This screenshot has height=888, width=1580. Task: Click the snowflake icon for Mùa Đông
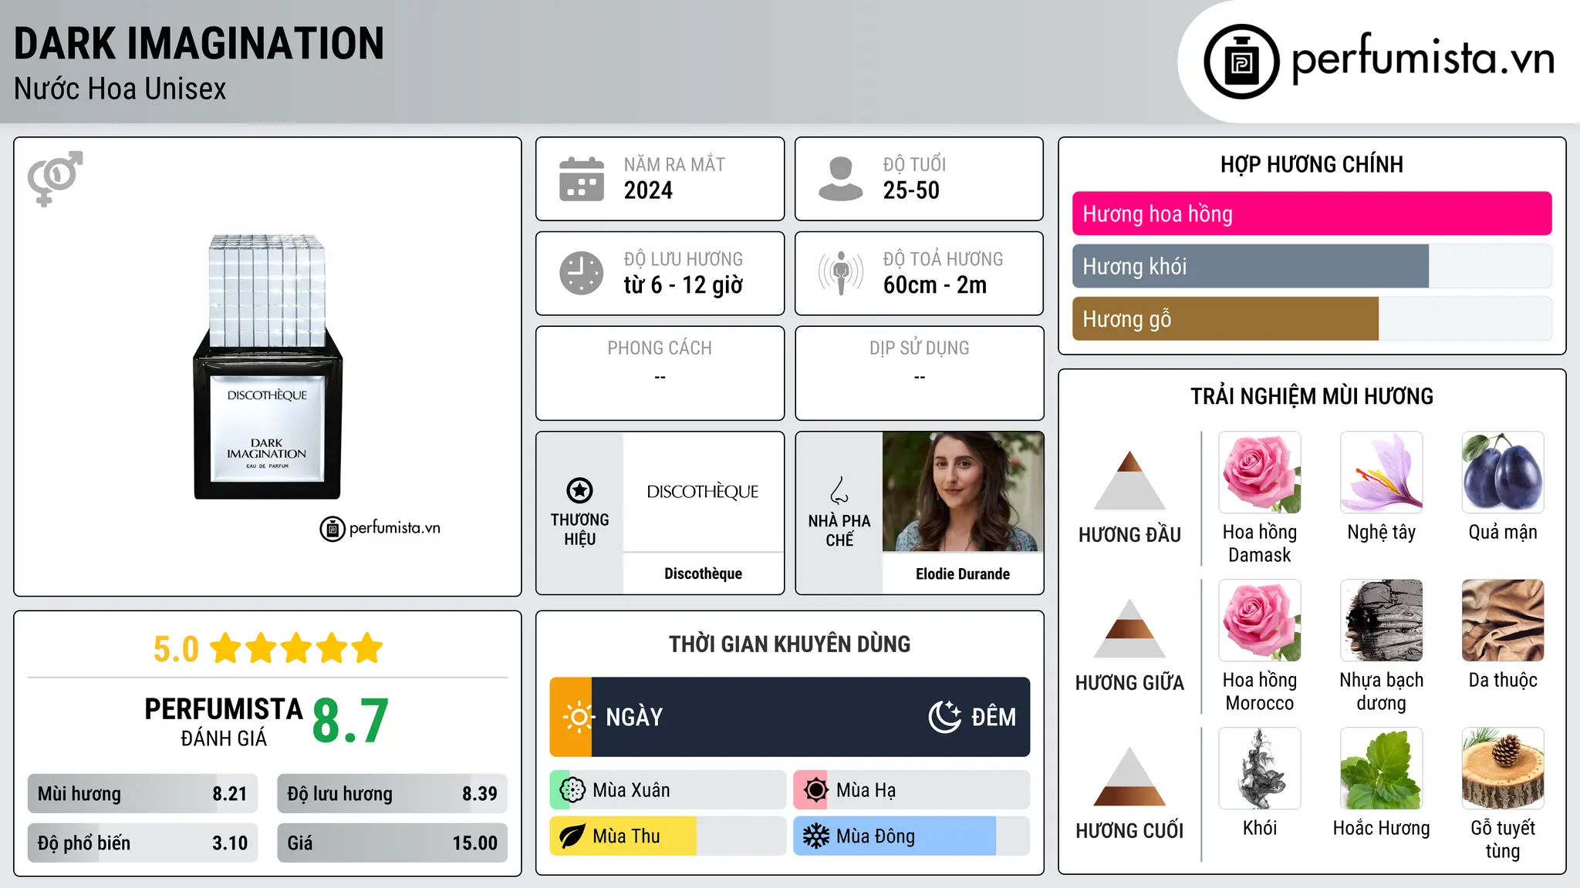point(815,836)
